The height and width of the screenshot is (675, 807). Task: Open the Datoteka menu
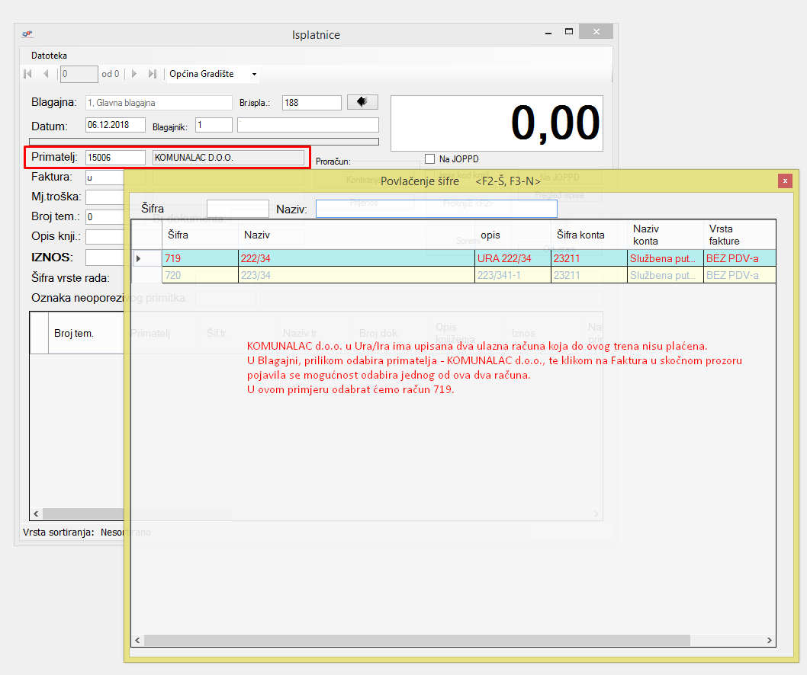[49, 56]
